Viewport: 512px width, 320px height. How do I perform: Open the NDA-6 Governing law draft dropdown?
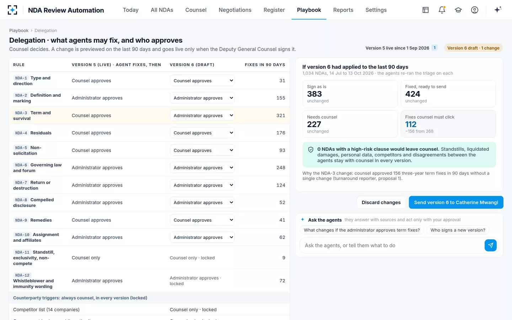coord(202,168)
